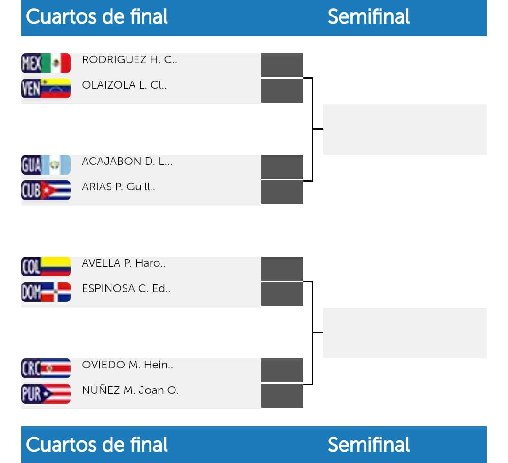Click the Venezuela flag icon
The width and height of the screenshot is (508, 463).
pos(46,89)
